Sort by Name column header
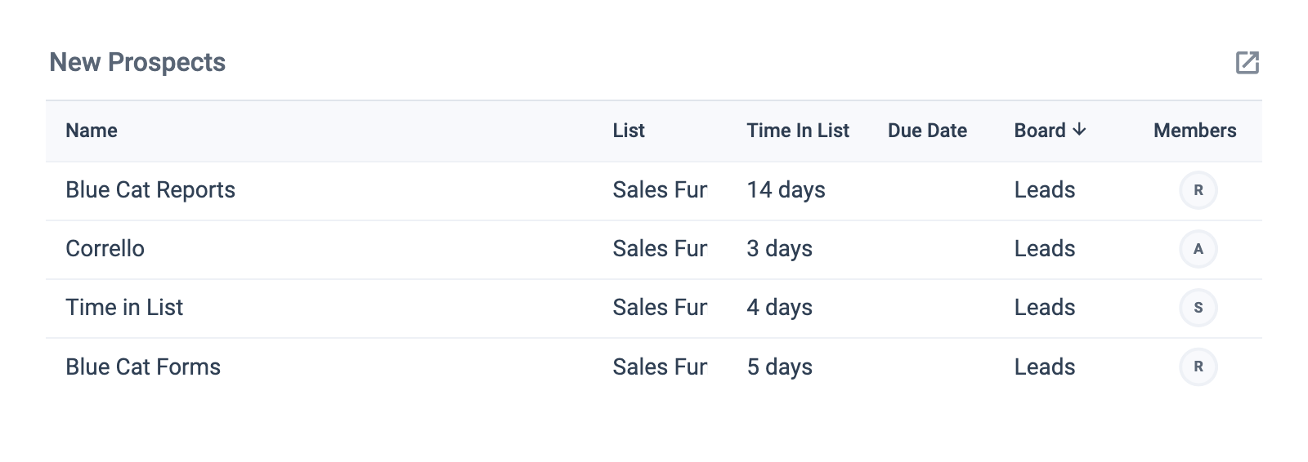This screenshot has width=1308, height=462. tap(92, 131)
